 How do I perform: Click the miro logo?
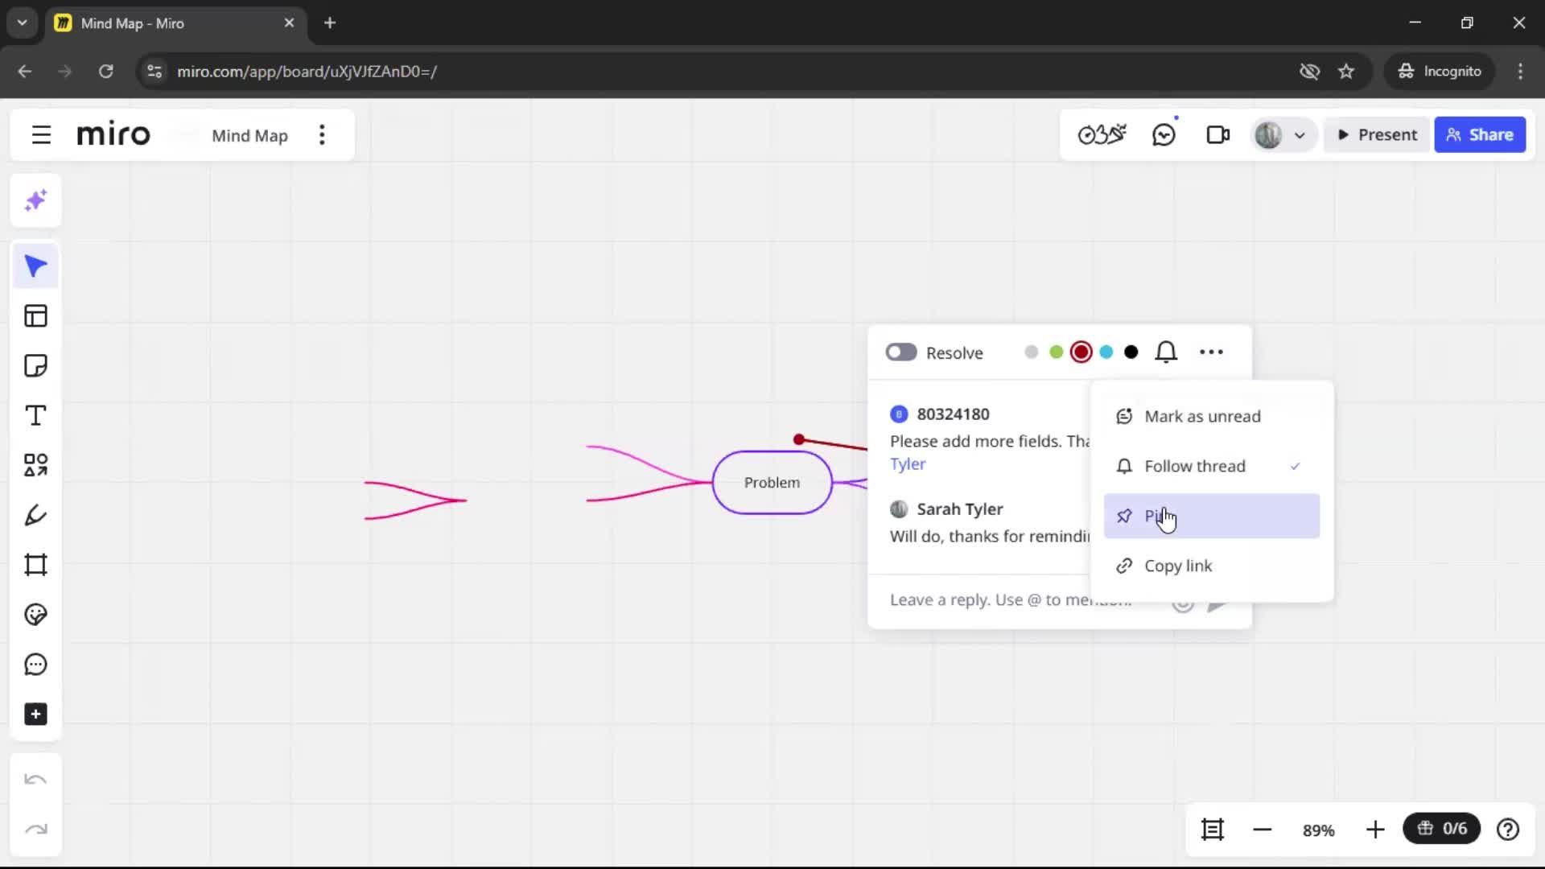coord(113,134)
